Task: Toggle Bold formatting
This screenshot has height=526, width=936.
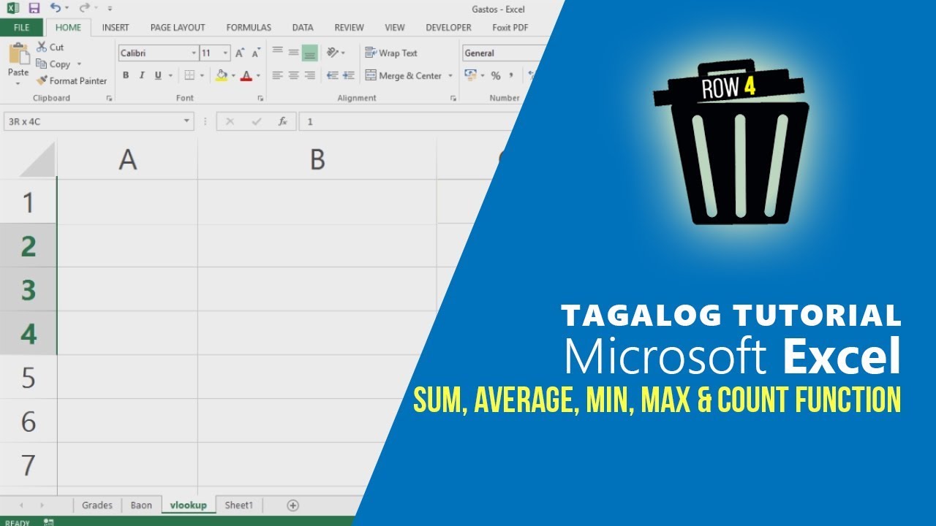Action: (126, 75)
